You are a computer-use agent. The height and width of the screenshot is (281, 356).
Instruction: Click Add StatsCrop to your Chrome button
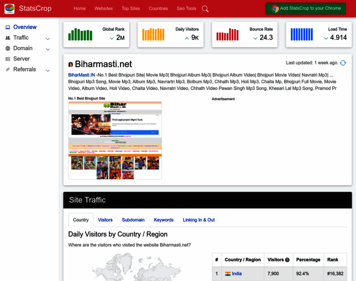click(305, 8)
